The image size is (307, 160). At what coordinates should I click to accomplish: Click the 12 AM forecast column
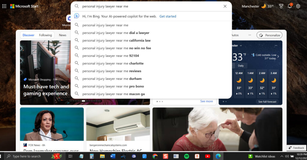point(239,84)
